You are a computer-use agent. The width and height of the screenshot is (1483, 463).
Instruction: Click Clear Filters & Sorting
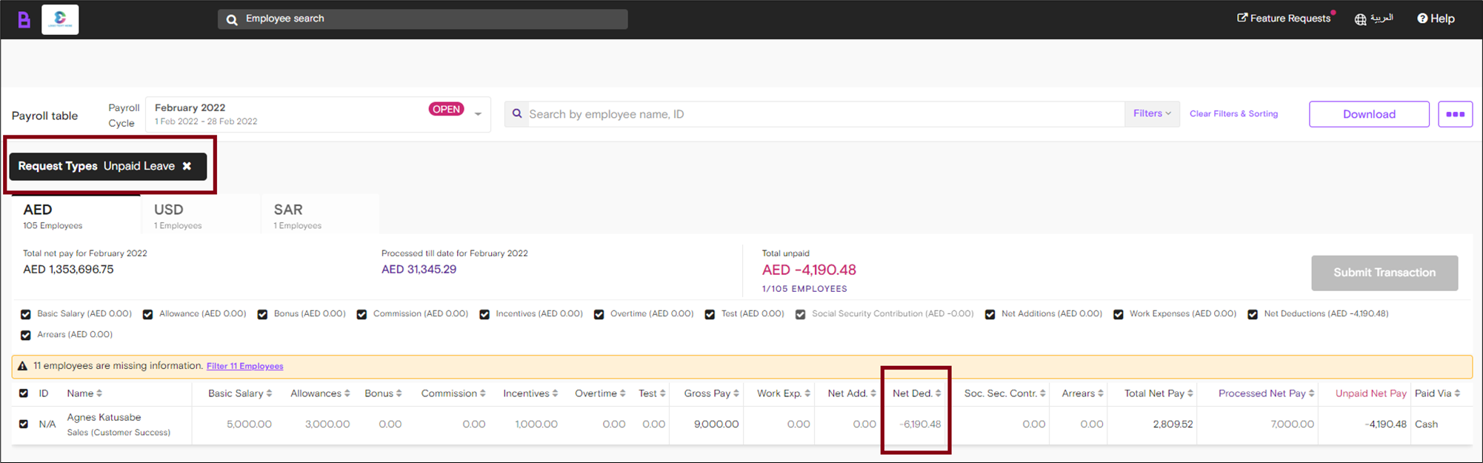[x=1233, y=114]
